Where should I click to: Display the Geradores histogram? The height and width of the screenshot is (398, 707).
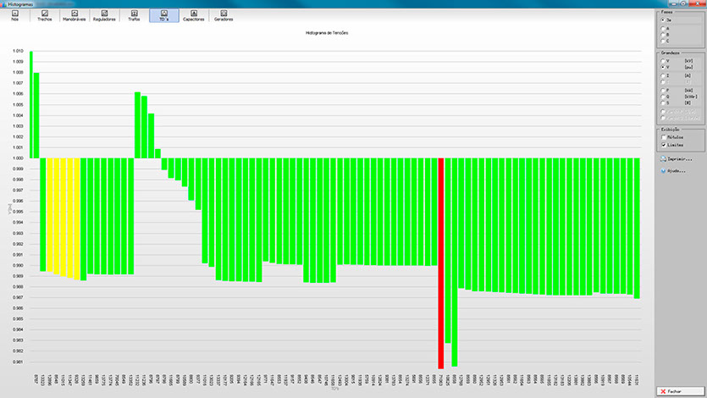tap(224, 15)
